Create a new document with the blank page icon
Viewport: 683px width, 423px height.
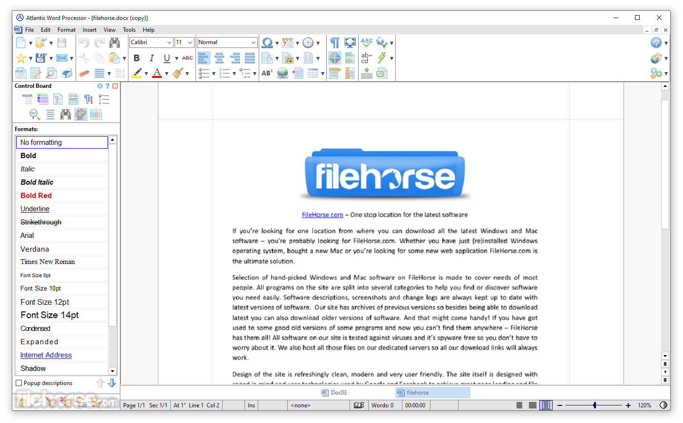[x=20, y=43]
